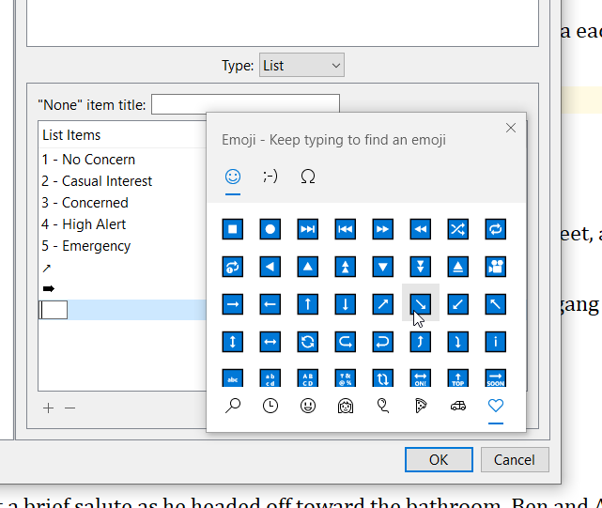The image size is (602, 508).
Task: Insert the 'ON!' arrow emoji
Action: (x=421, y=377)
